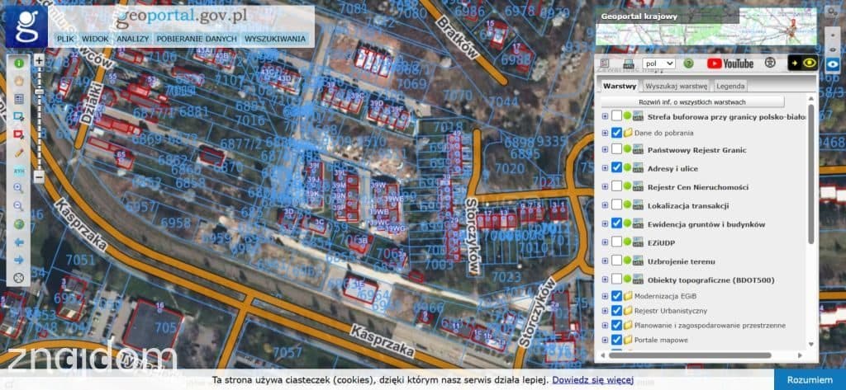Viewport: 846px width, 390px height.
Task: Click the zoom slider plus button
Action: point(39,61)
